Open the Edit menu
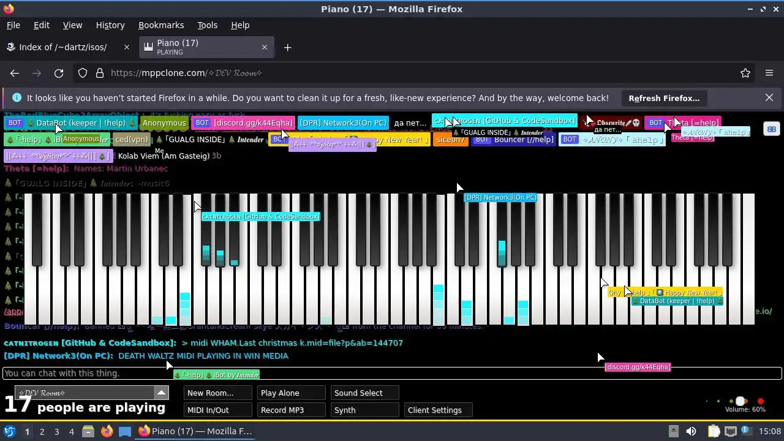The image size is (784, 441). pos(42,25)
